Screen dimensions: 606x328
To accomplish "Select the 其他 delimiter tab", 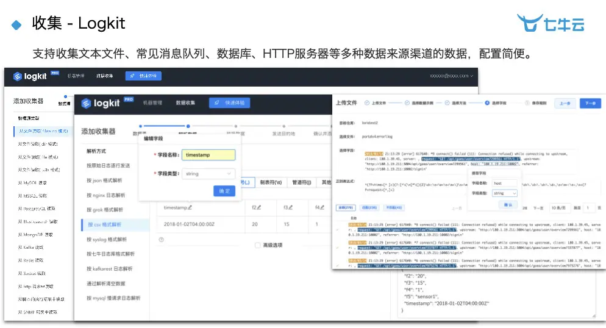I will tap(326, 182).
